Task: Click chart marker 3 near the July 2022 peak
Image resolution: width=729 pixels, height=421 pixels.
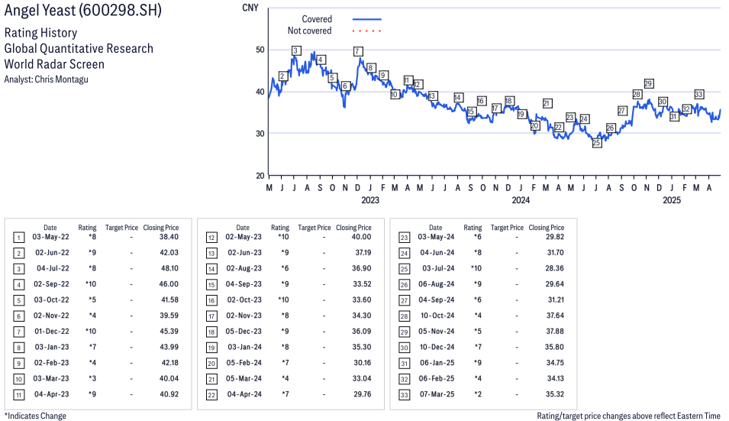Action: [295, 50]
